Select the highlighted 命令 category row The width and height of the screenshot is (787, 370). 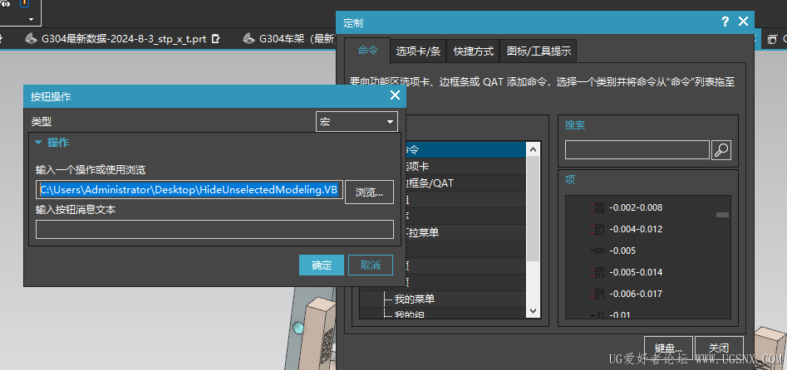[464, 149]
